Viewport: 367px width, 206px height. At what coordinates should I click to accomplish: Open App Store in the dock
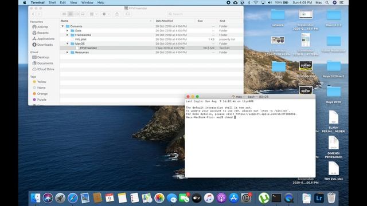tap(233, 198)
